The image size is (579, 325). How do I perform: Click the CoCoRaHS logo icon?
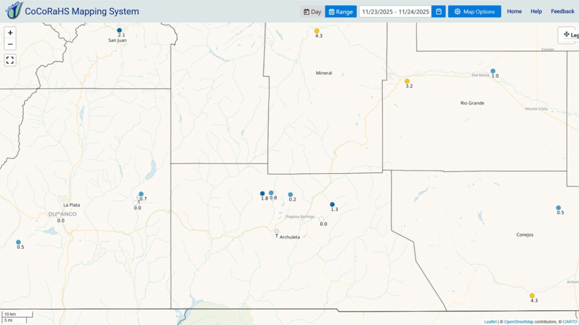[14, 10]
